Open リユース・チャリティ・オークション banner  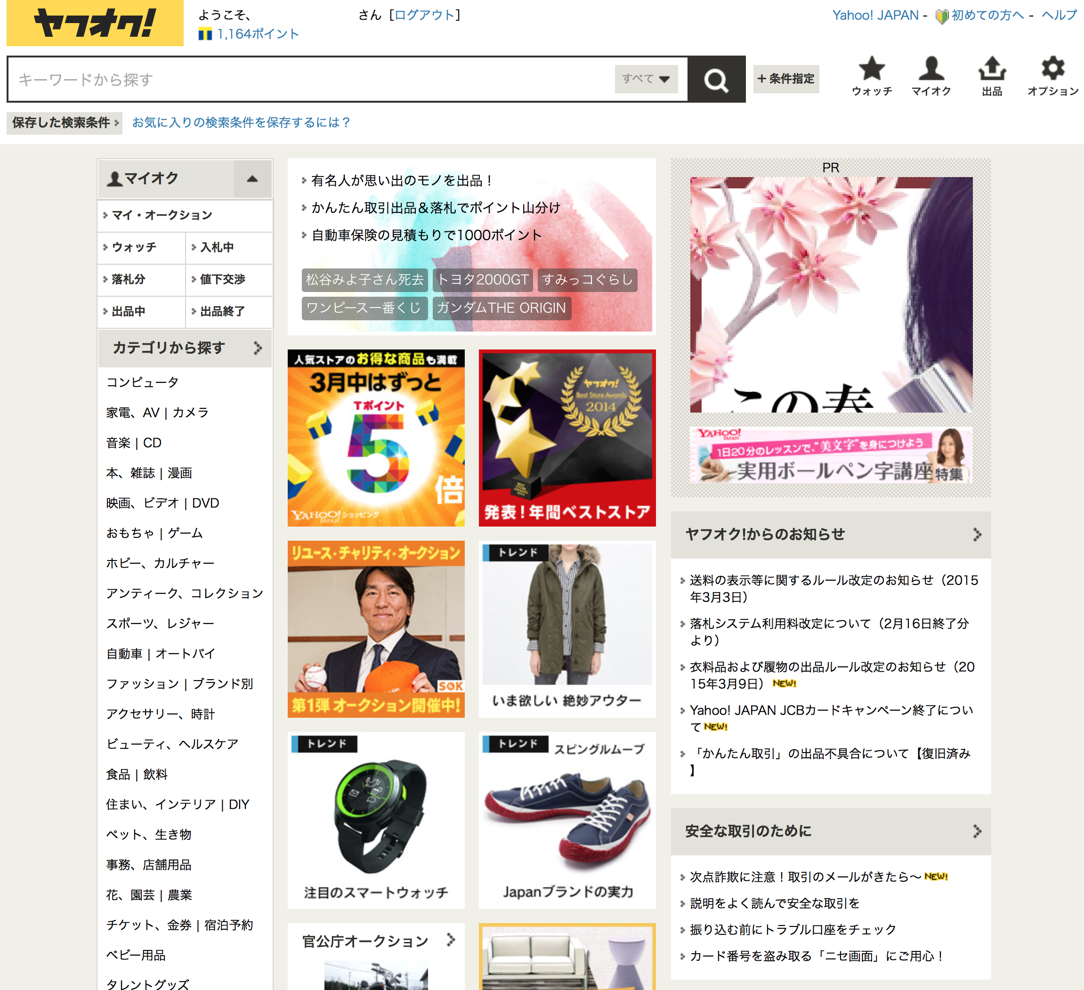point(376,629)
